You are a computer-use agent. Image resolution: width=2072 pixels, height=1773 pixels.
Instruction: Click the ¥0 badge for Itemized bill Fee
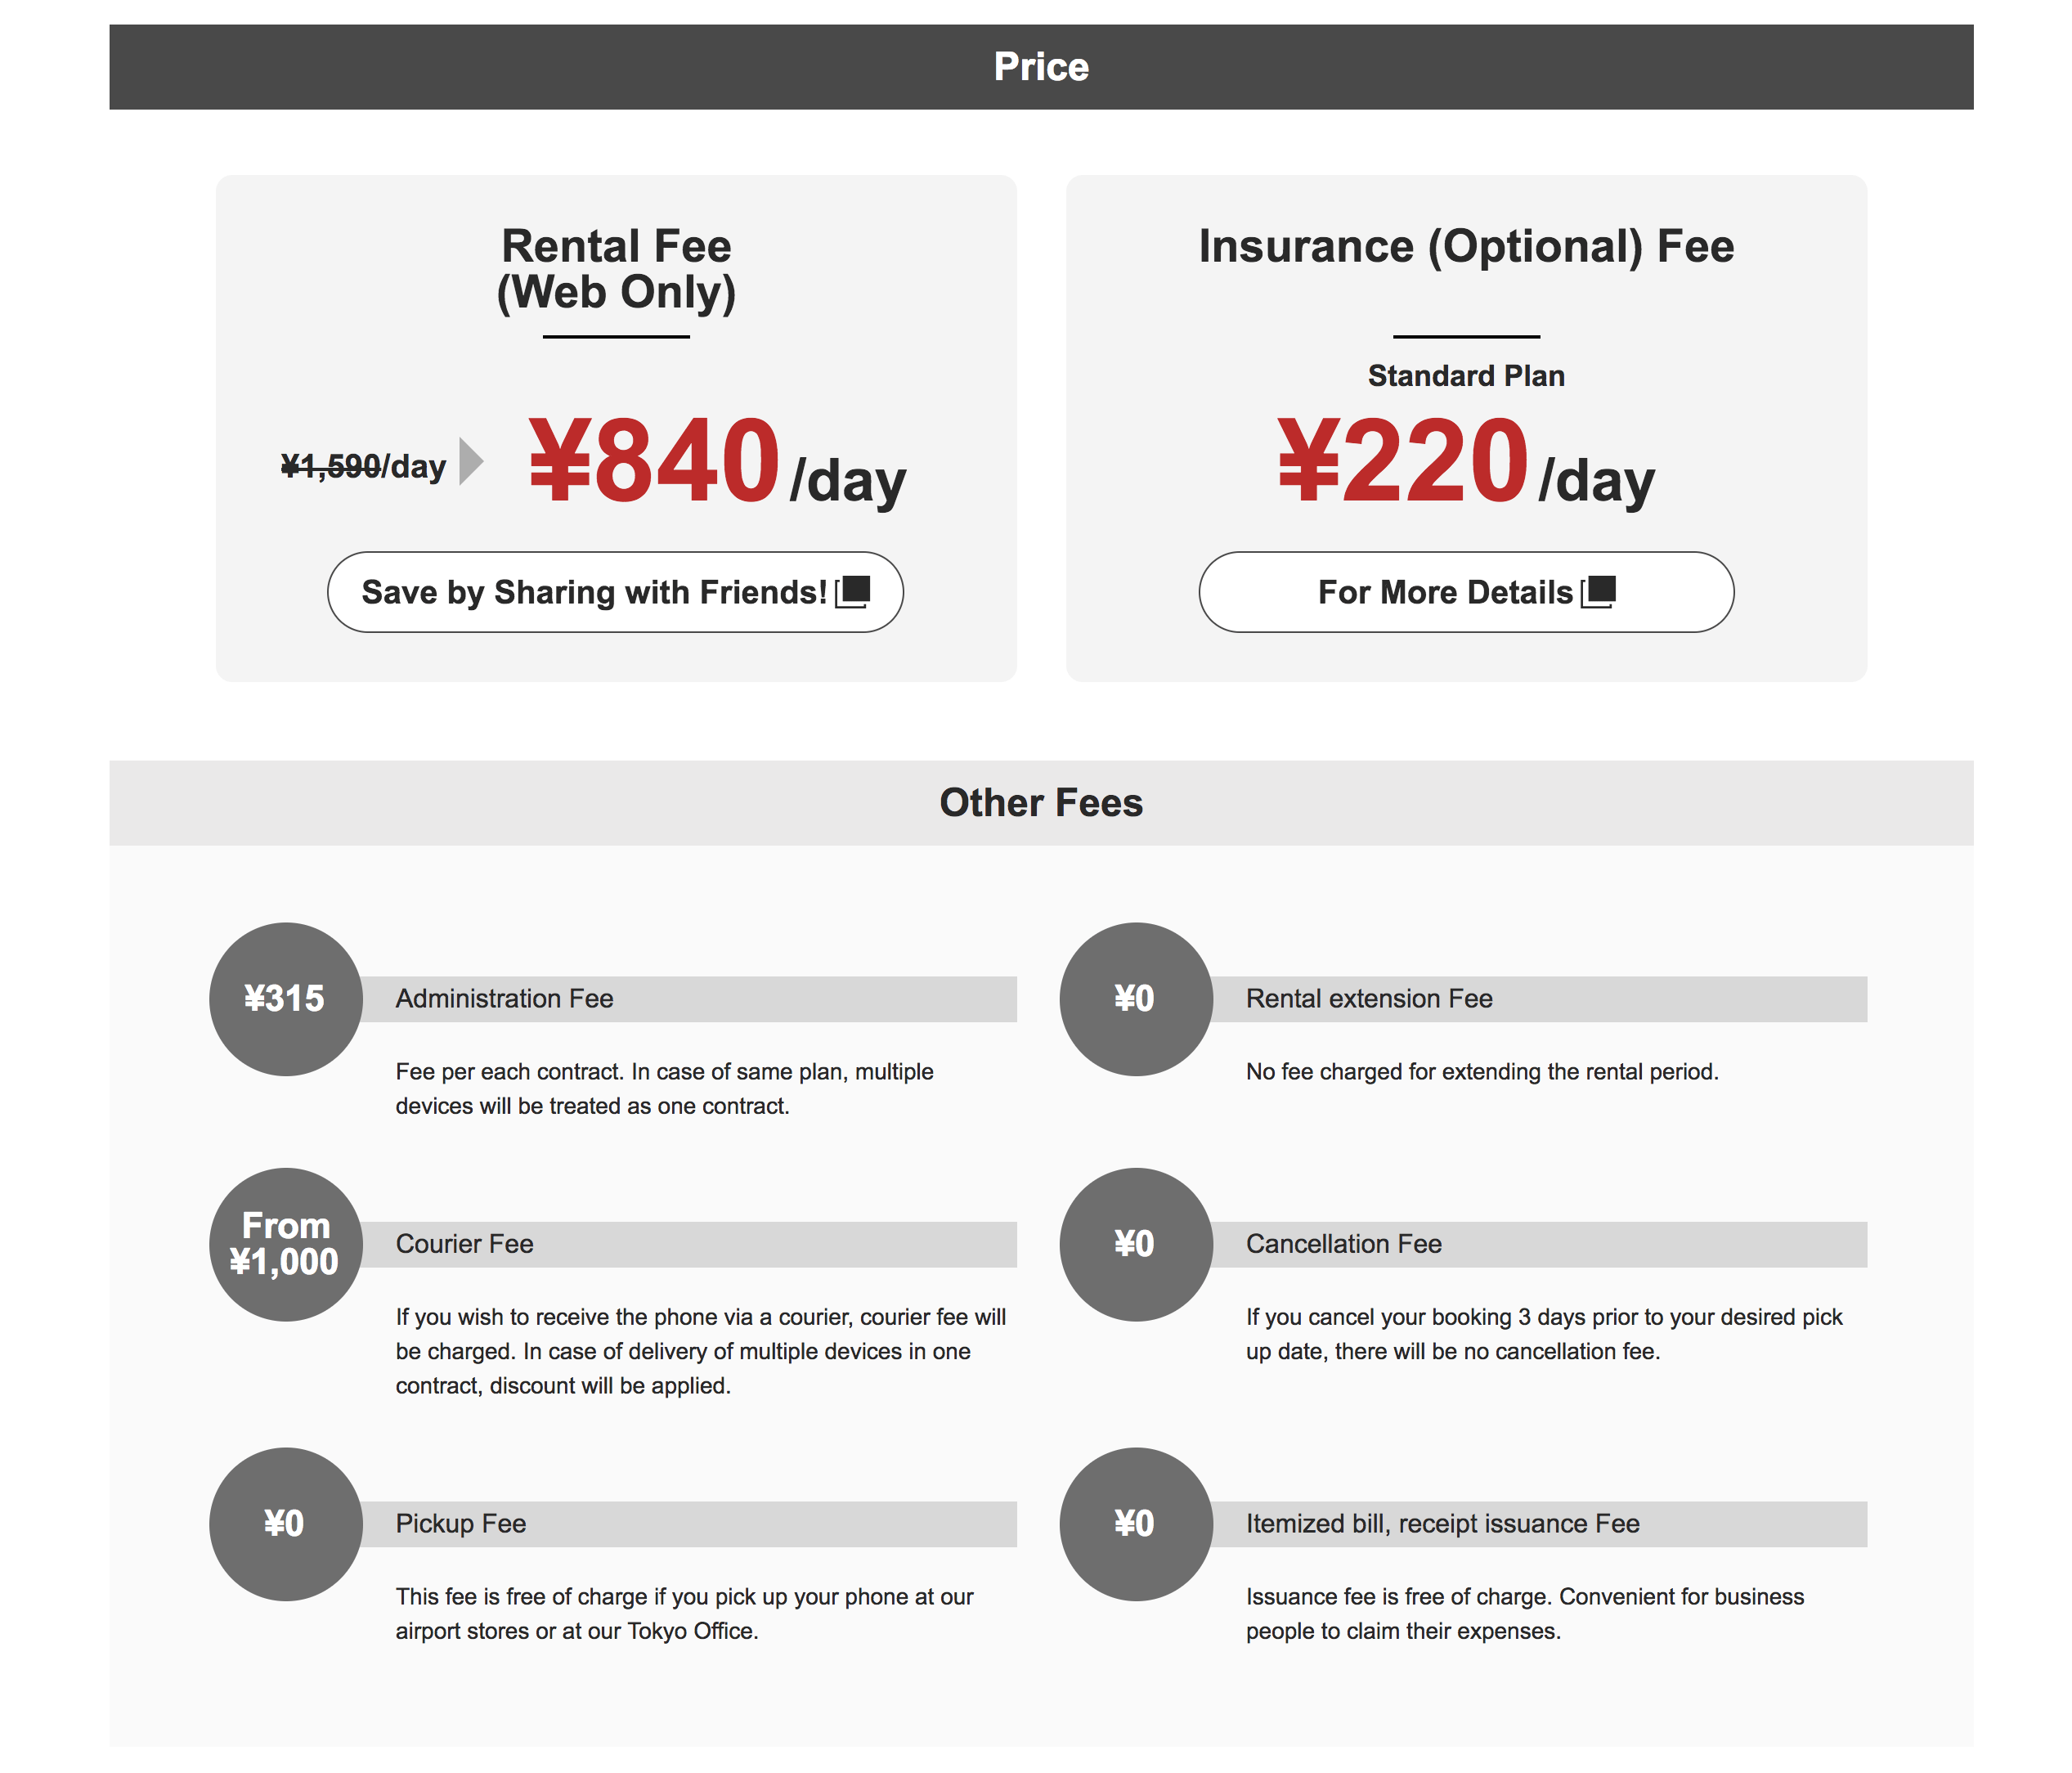coord(1135,1524)
